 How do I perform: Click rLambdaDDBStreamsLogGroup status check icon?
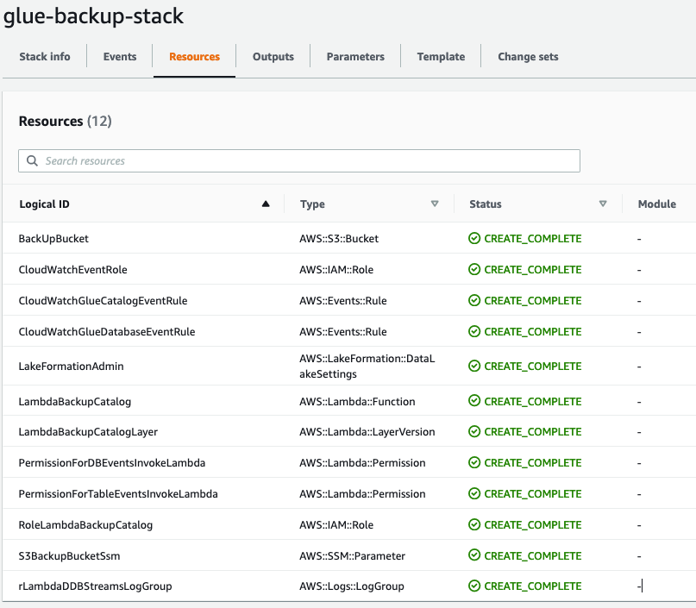(x=474, y=586)
